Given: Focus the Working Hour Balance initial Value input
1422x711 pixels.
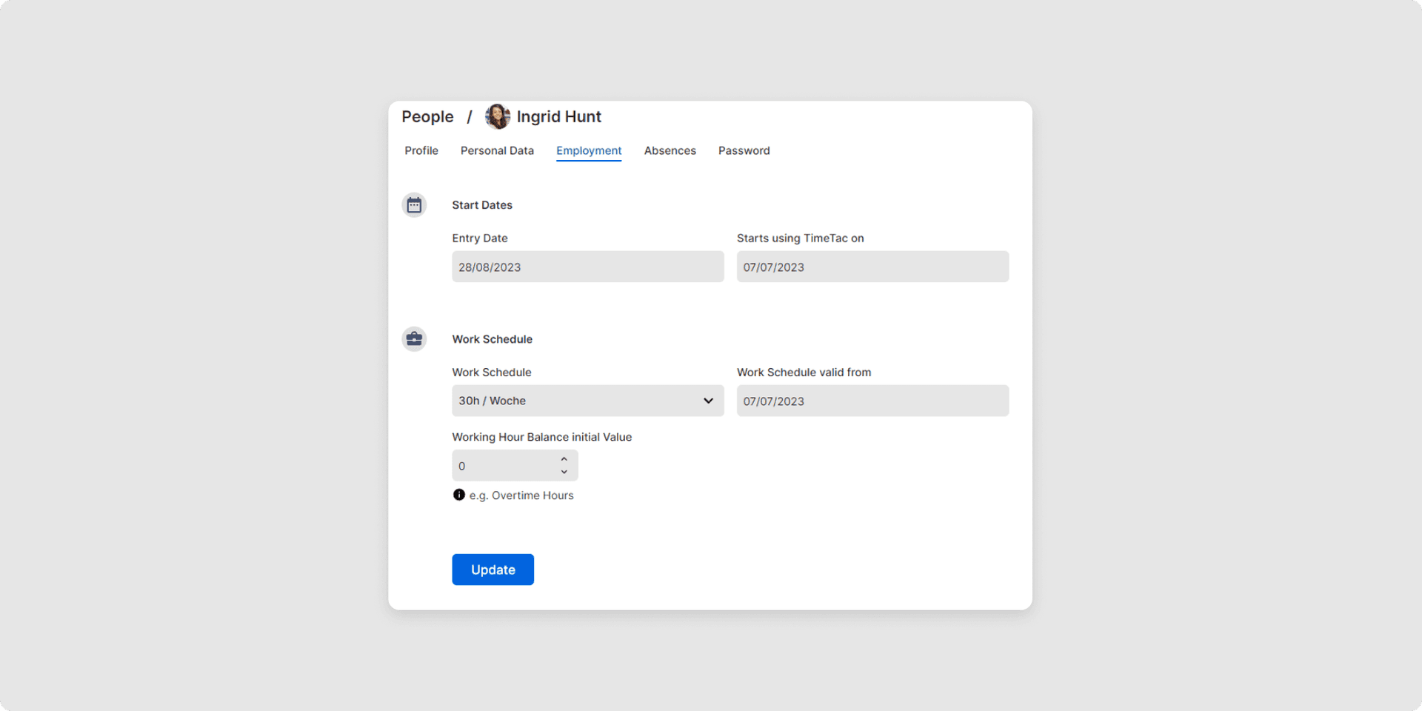Looking at the screenshot, I should (x=504, y=466).
